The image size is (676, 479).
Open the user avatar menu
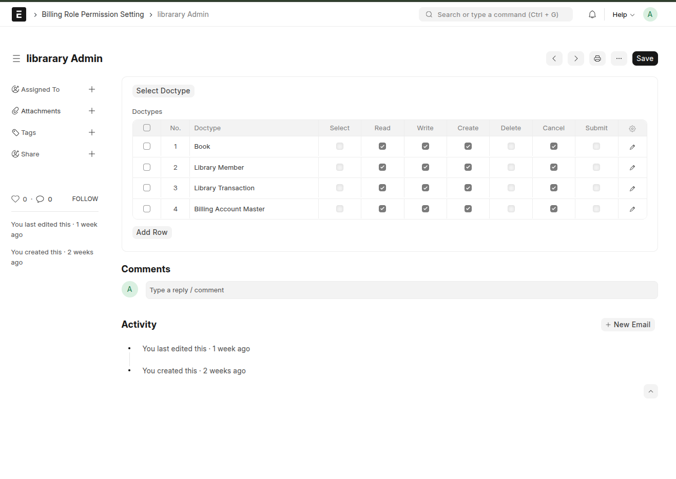click(x=650, y=14)
